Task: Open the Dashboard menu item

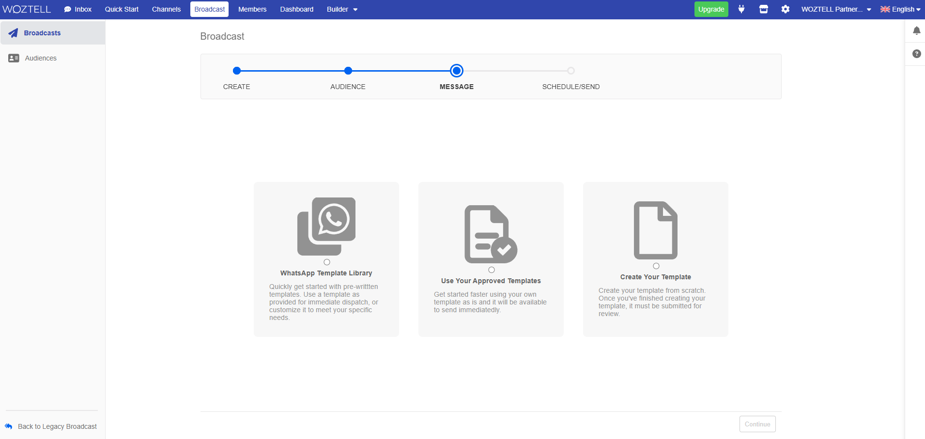Action: [x=297, y=9]
